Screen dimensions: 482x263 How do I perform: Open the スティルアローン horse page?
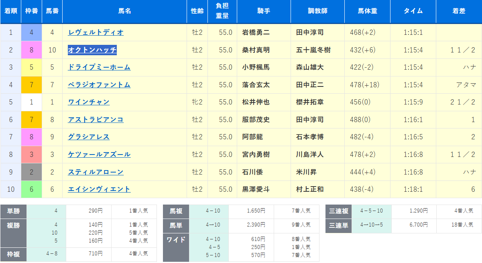[96, 172]
